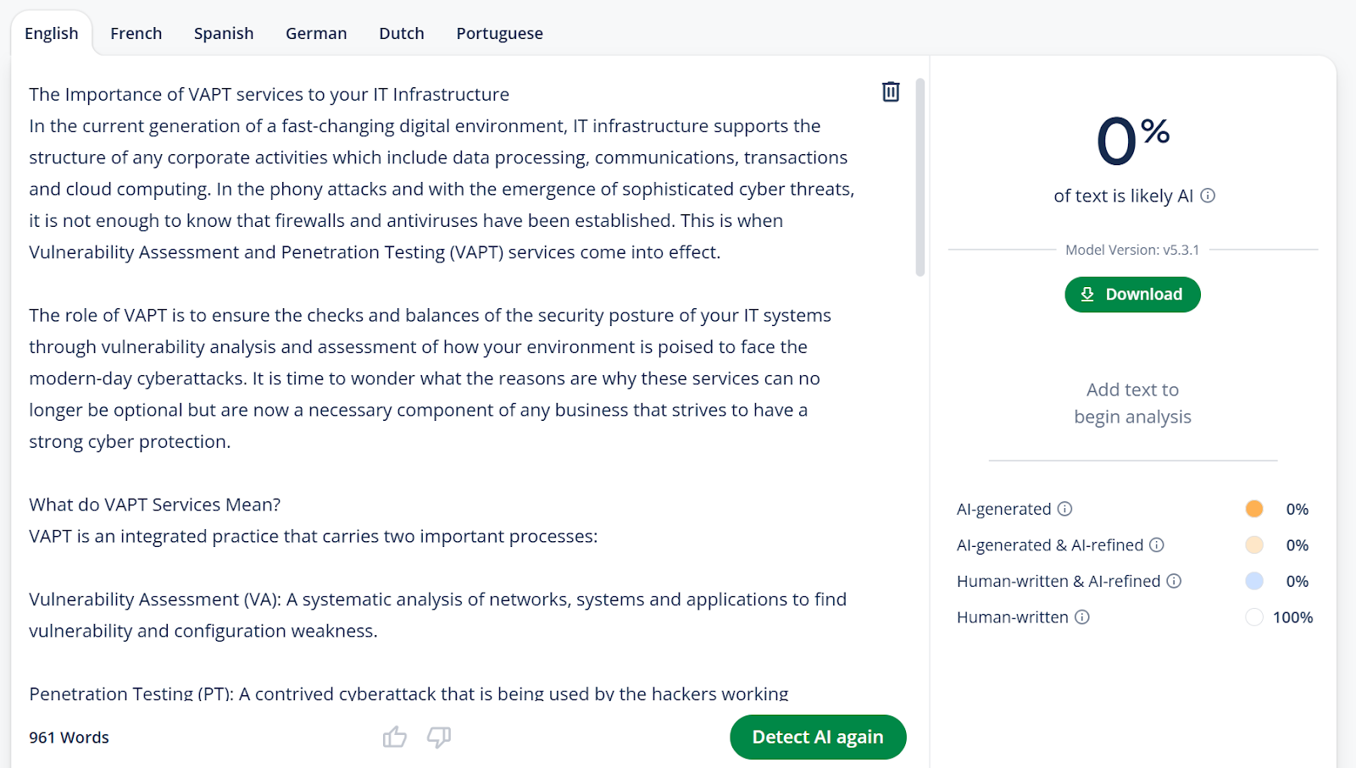Open info icon beside 'of text is likely AI'
The width and height of the screenshot is (1356, 768).
pyautogui.click(x=1209, y=196)
